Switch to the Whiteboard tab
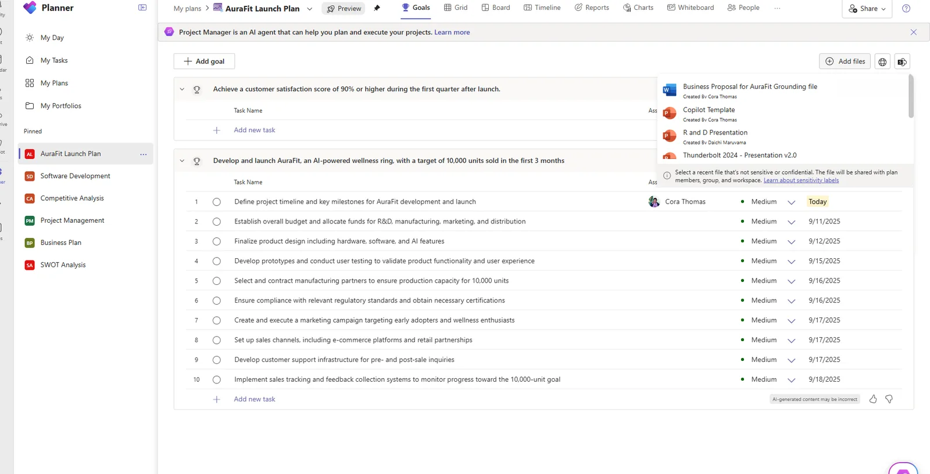 (x=691, y=8)
